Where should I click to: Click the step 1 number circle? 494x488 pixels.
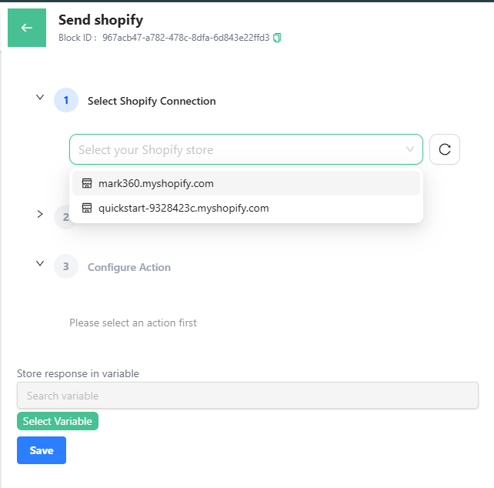coord(66,100)
